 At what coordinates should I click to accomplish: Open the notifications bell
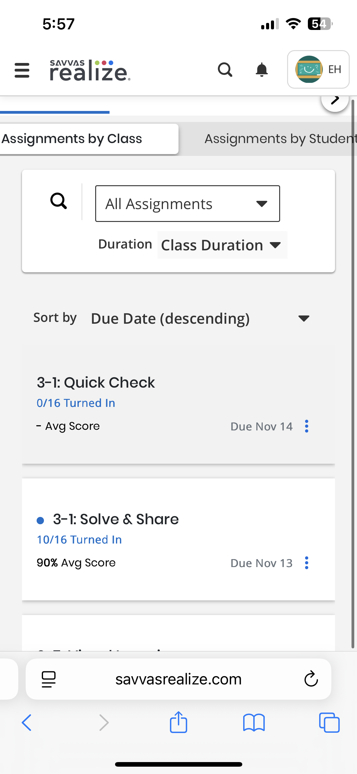pos(262,70)
